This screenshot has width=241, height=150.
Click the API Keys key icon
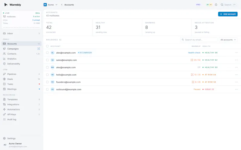pyautogui.click(x=4, y=114)
